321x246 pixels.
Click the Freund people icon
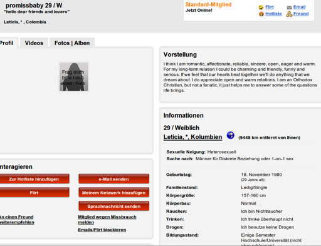tap(289, 14)
